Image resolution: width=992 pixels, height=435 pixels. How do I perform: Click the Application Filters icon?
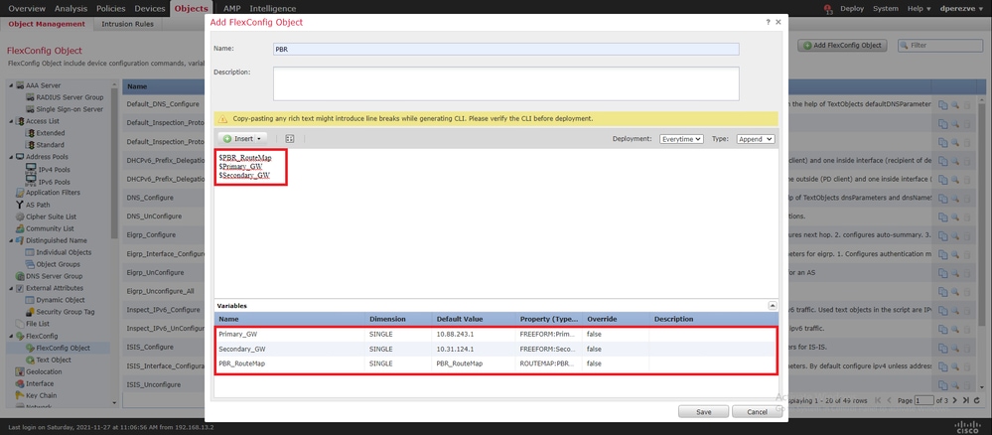click(x=20, y=193)
